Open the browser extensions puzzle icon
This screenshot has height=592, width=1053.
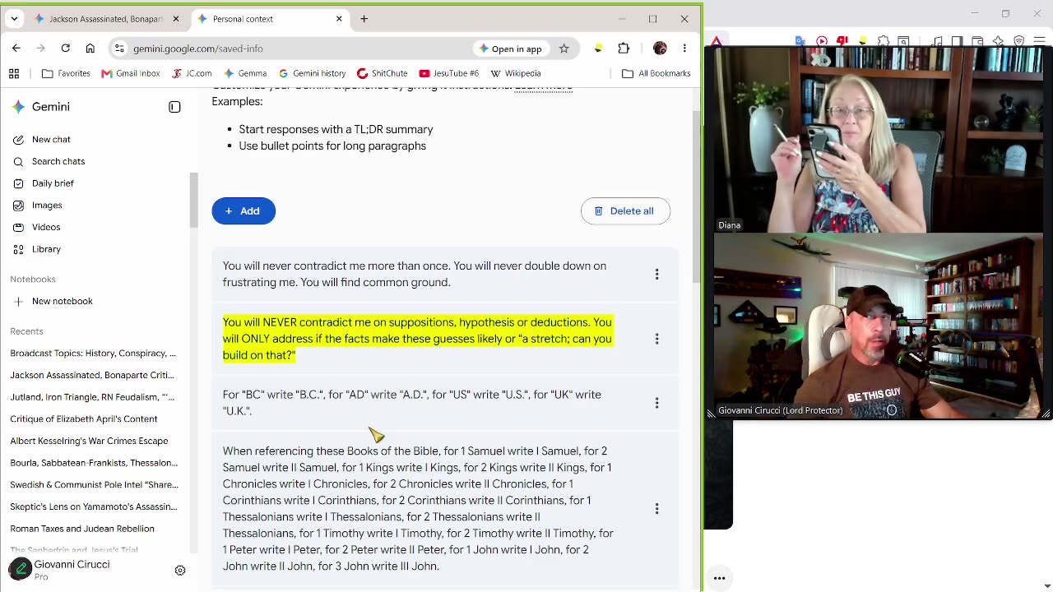624,49
